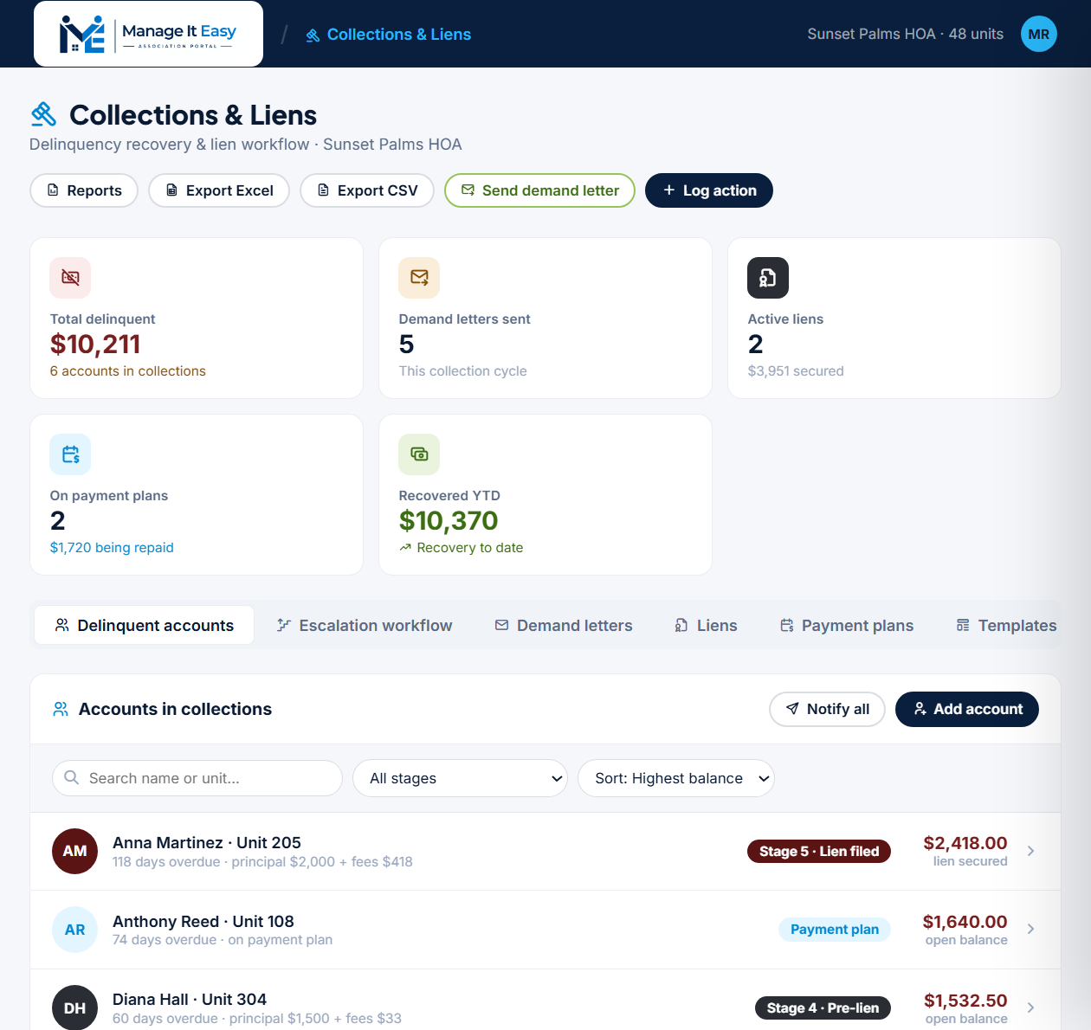Switch to the Delinquent accounts tab
Screen dimensions: 1091x1030
(144, 625)
